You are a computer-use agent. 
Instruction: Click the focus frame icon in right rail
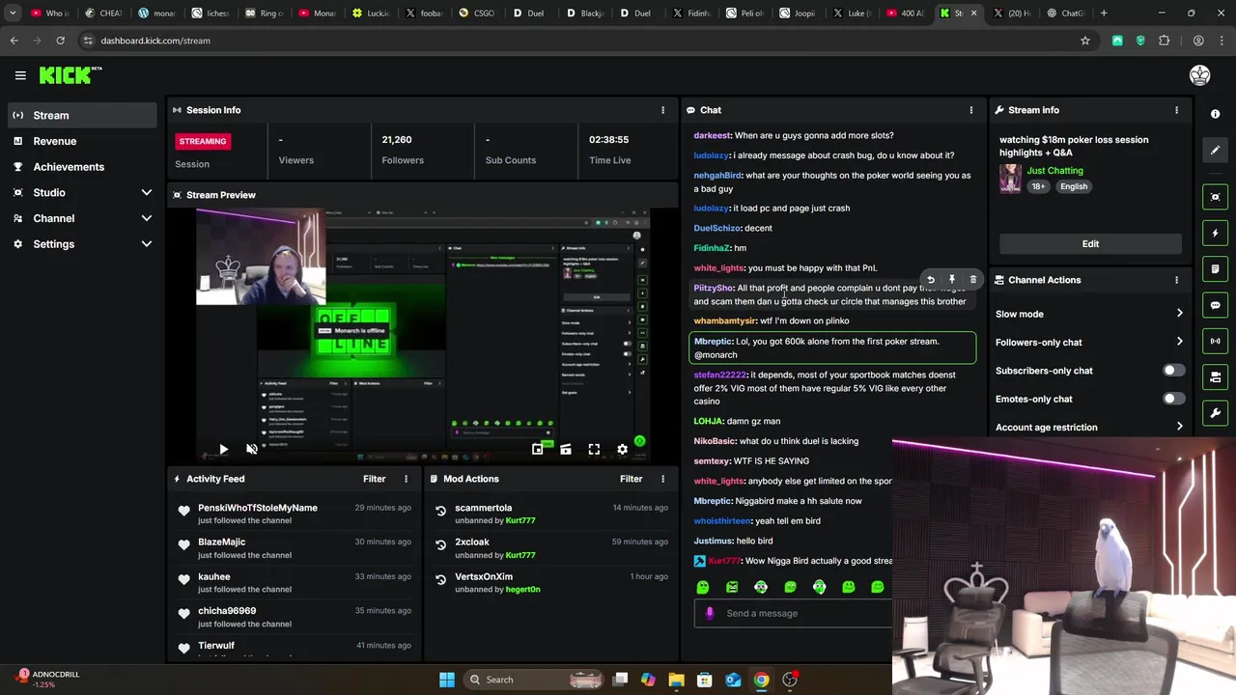coord(1215,197)
